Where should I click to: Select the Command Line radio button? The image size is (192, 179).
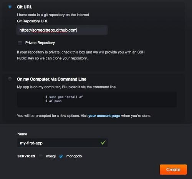click(x=10, y=79)
